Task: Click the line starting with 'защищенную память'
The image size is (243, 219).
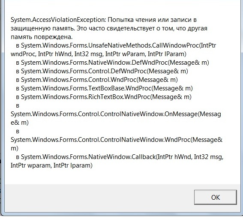Action: tap(109, 29)
